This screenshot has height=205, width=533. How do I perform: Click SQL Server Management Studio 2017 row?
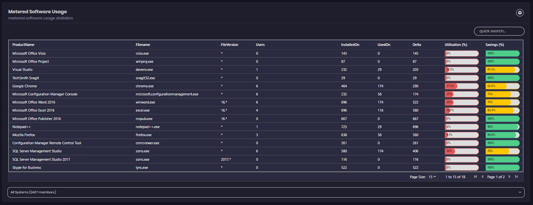point(41,159)
